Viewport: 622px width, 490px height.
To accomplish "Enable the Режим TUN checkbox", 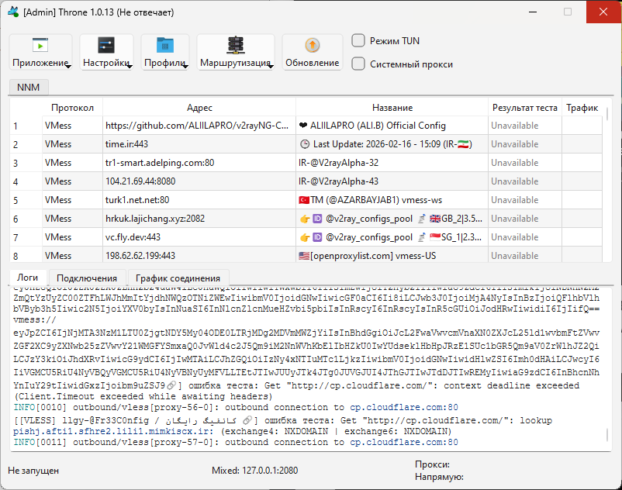I will click(x=358, y=41).
